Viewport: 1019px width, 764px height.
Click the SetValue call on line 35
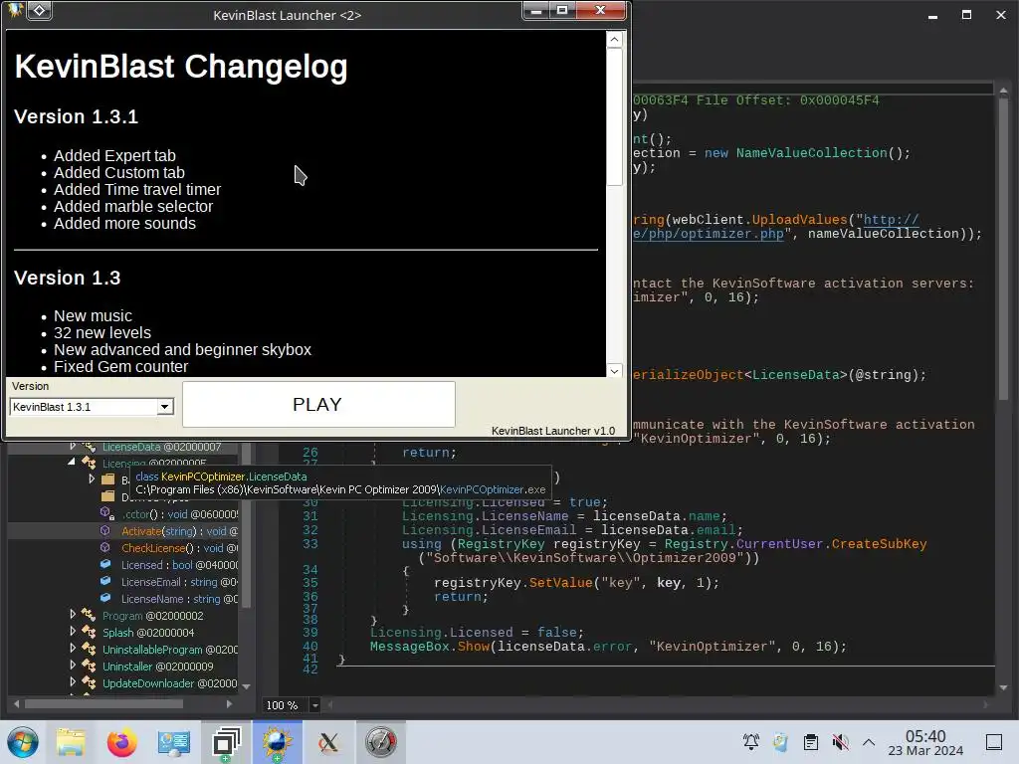click(x=560, y=583)
